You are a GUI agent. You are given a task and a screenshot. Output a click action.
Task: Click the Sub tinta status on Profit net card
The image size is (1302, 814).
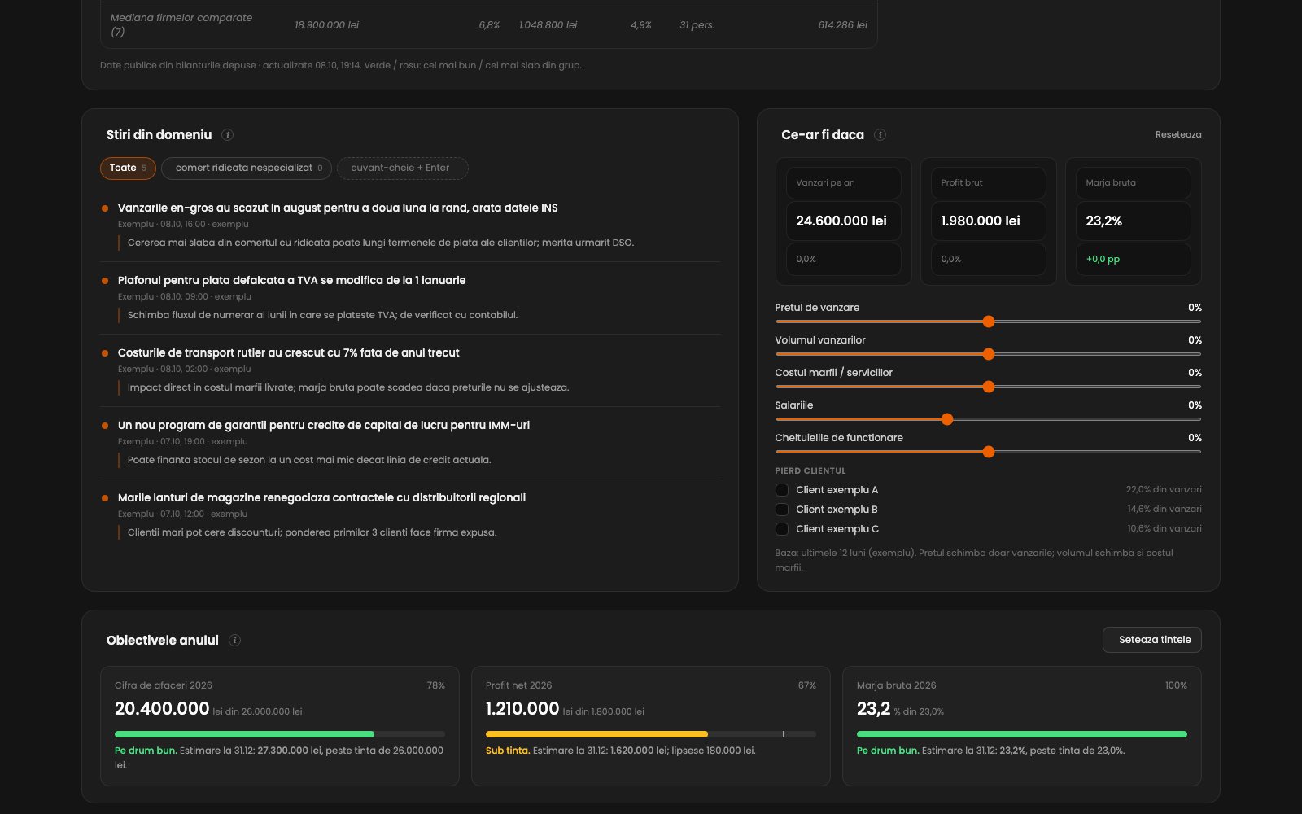(508, 751)
